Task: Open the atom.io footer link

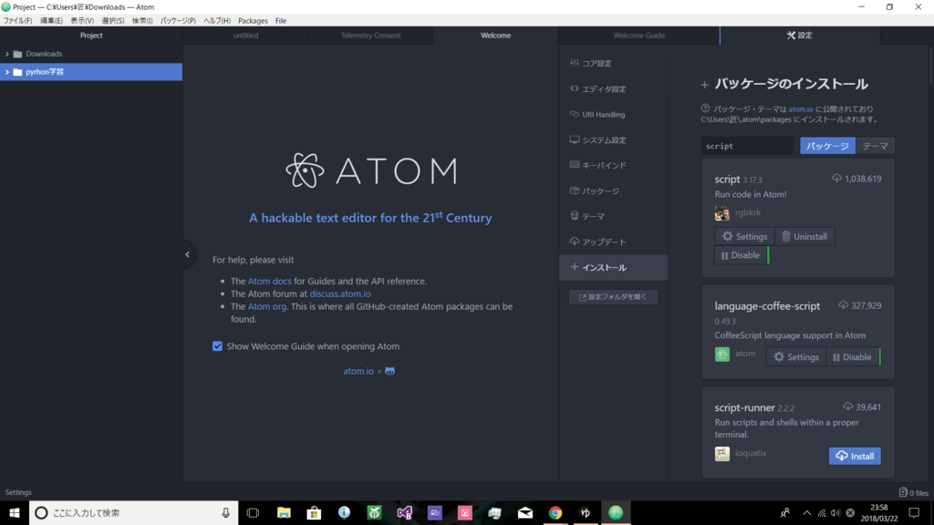Action: tap(358, 371)
